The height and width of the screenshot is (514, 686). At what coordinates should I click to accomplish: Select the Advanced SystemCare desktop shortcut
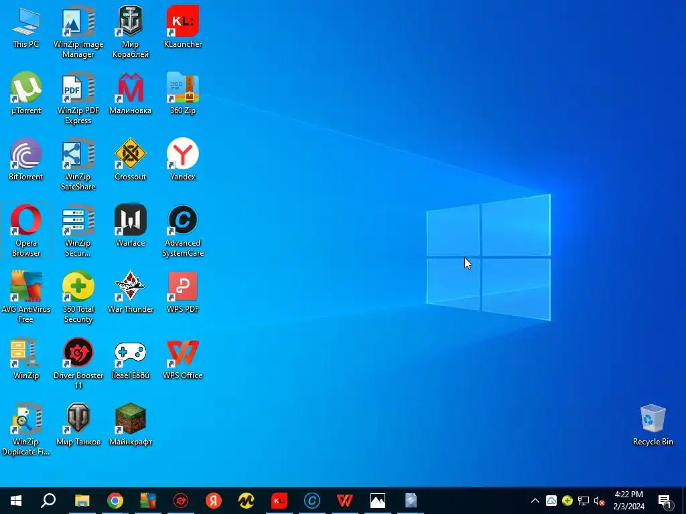[183, 230]
